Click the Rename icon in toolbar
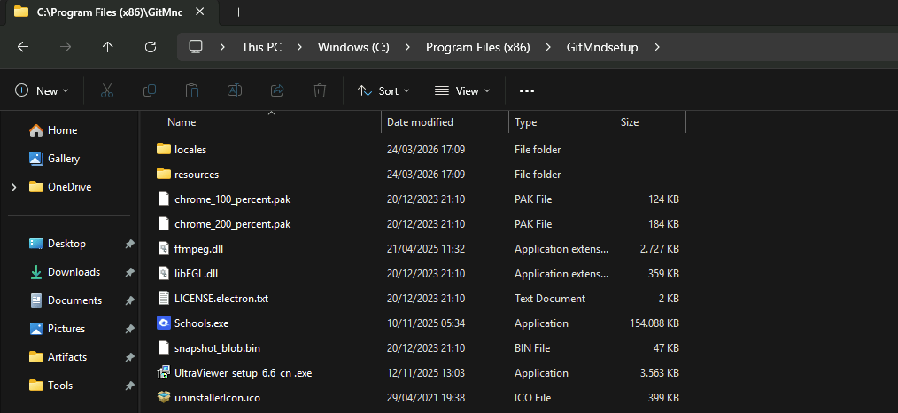This screenshot has width=898, height=413. click(x=235, y=90)
